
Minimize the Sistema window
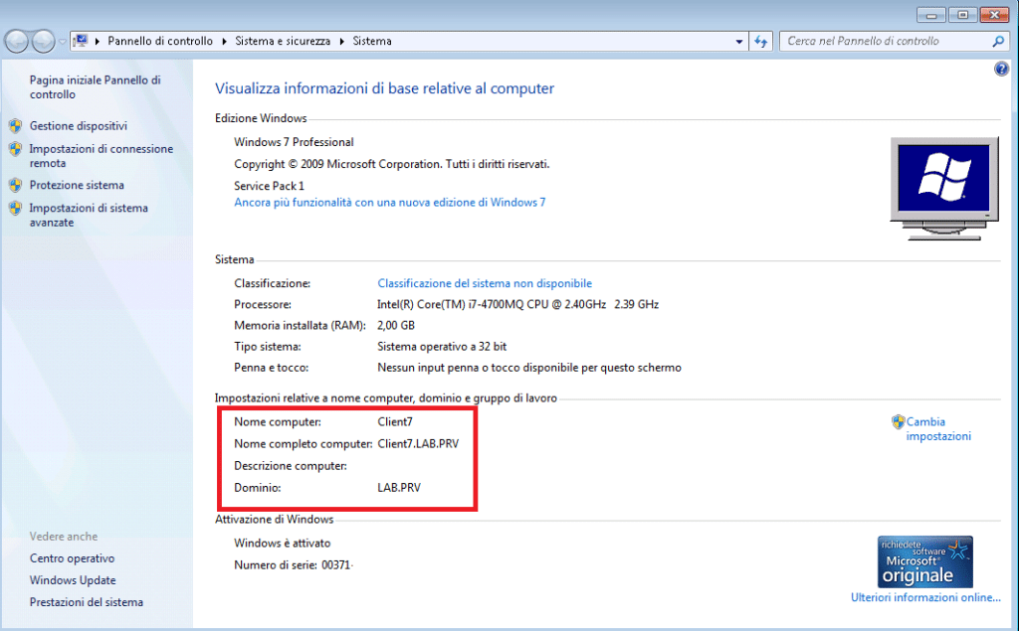(x=931, y=14)
